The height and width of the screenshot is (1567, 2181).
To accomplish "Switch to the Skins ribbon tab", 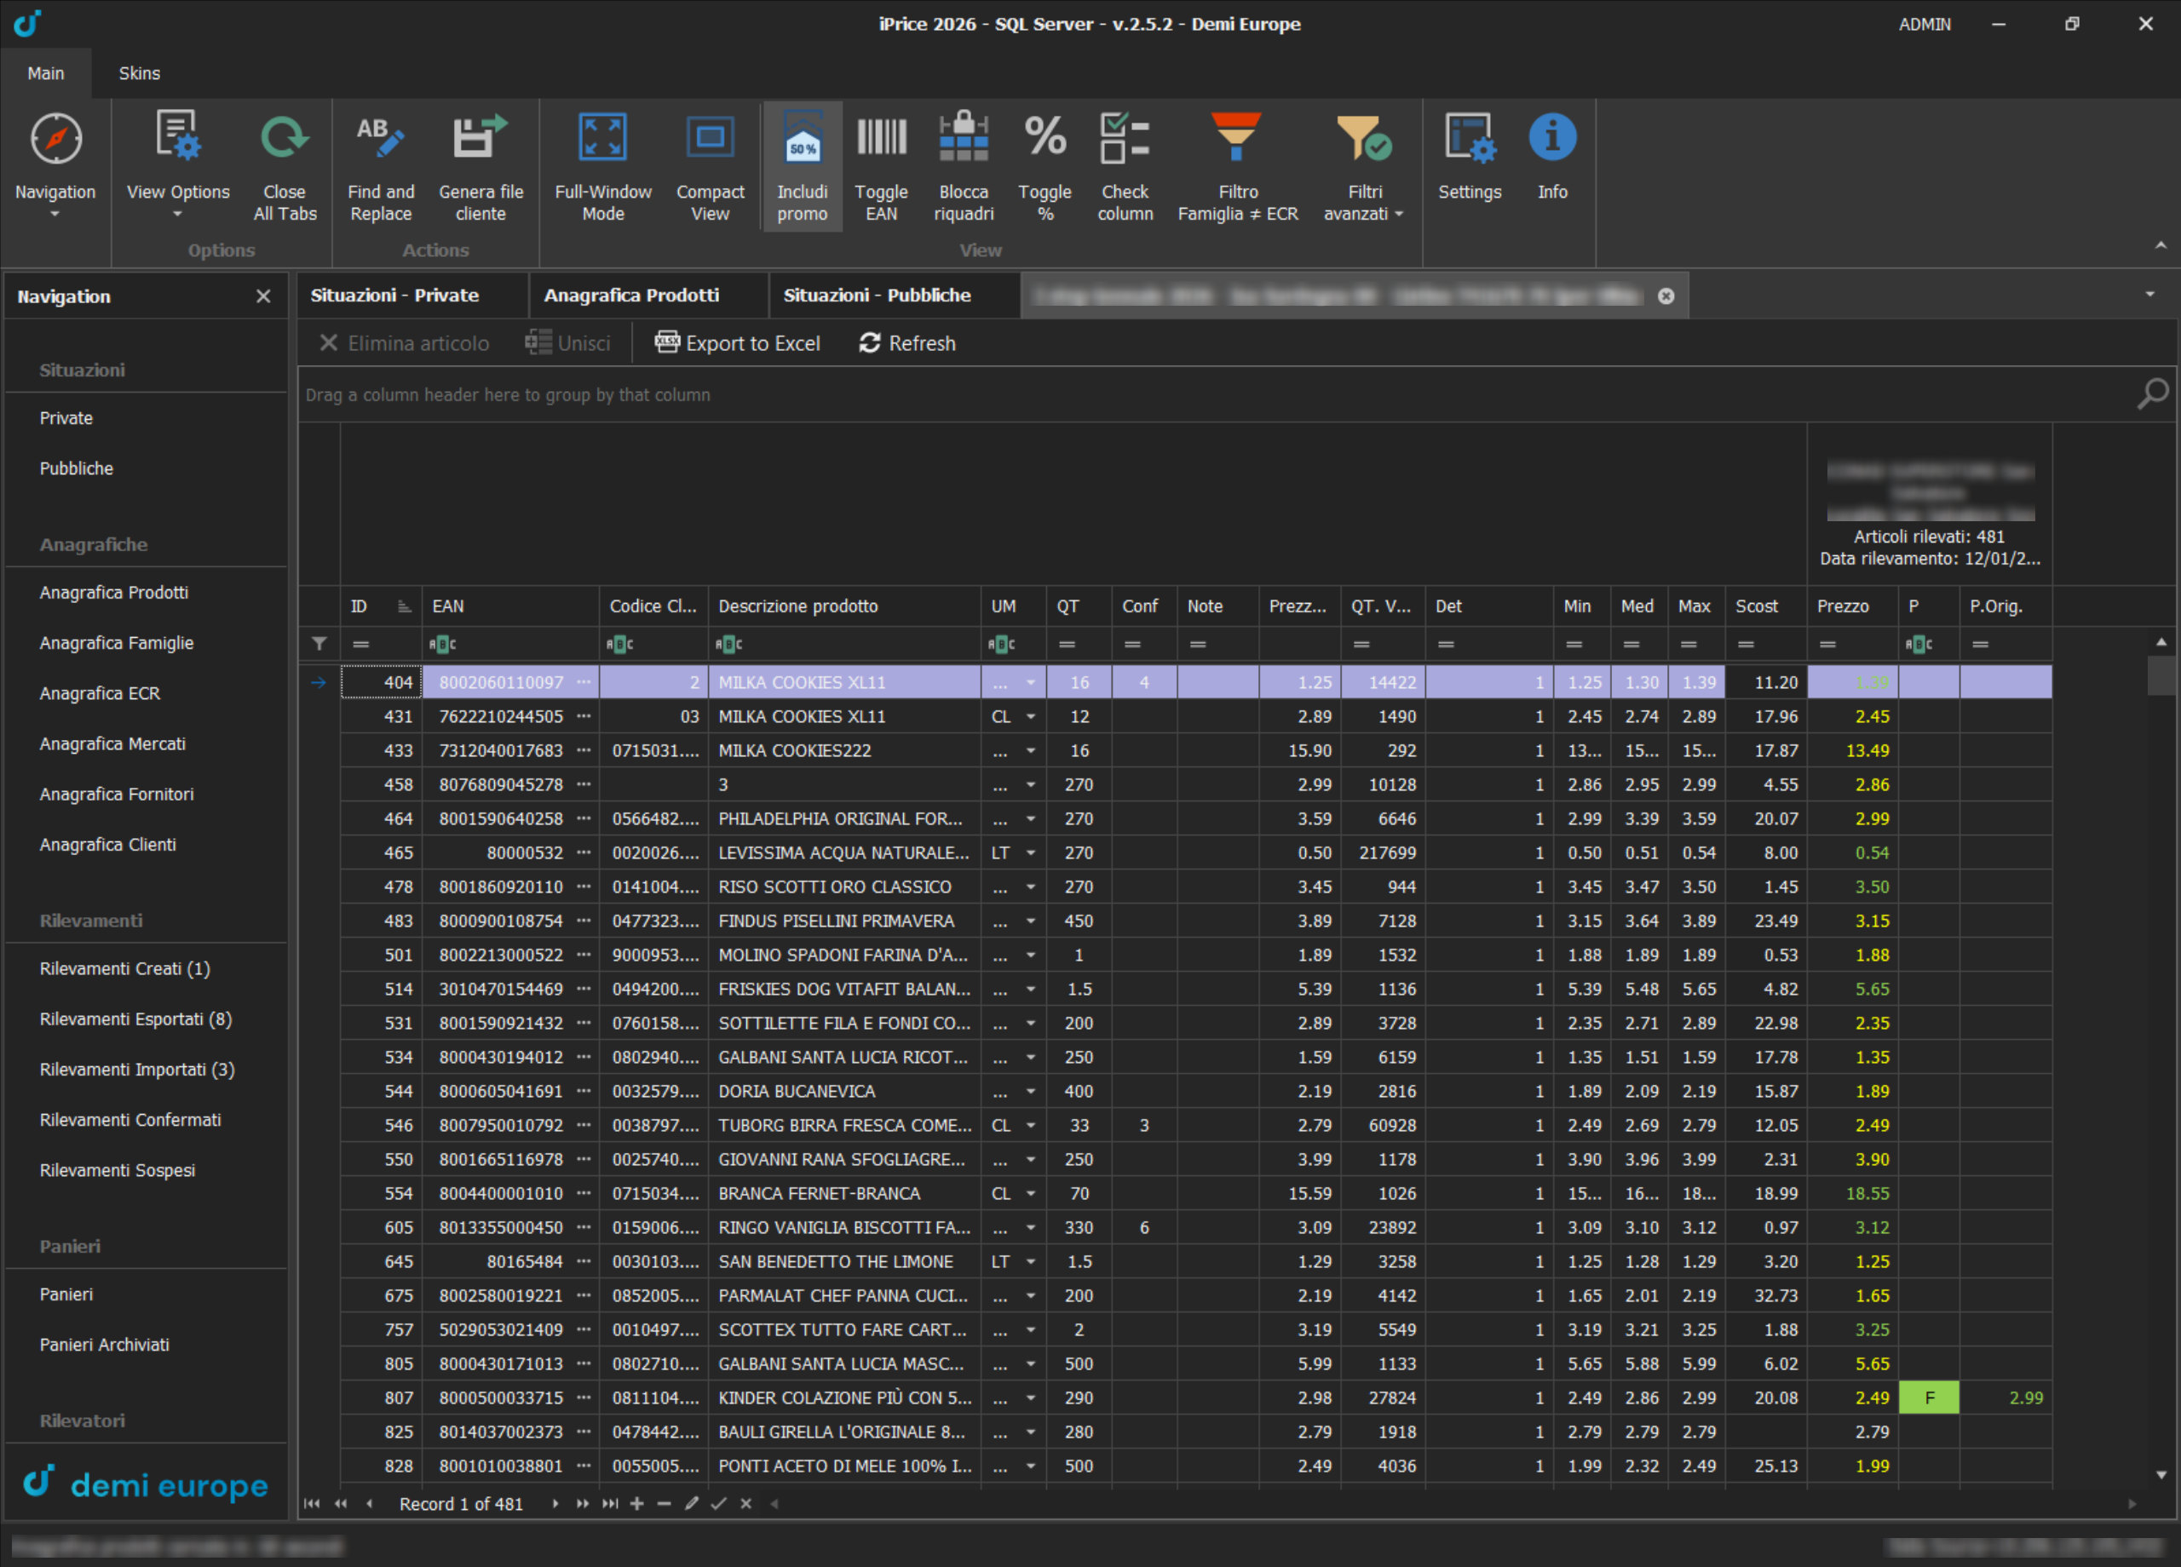I will coord(140,73).
